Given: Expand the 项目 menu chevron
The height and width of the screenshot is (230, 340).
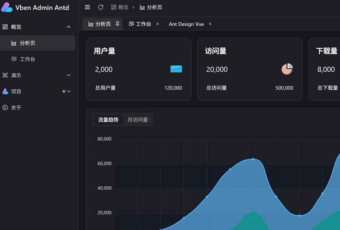Looking at the screenshot, I should coord(69,92).
